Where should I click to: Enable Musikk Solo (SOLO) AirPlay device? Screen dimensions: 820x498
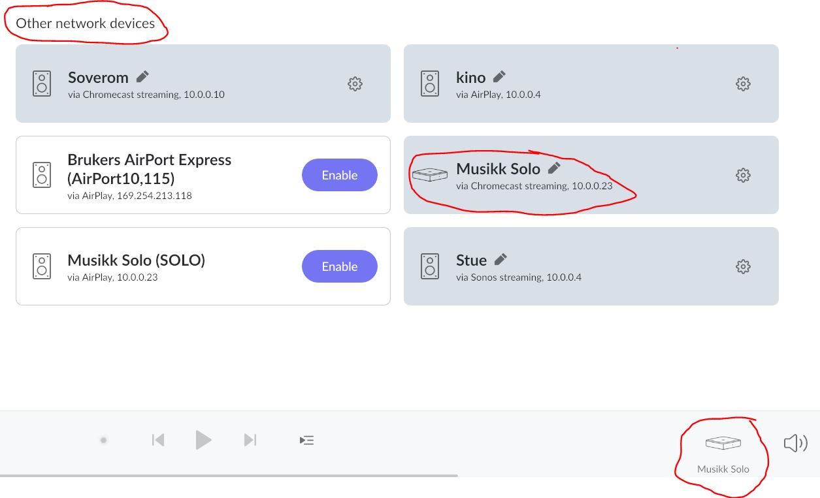(x=339, y=266)
